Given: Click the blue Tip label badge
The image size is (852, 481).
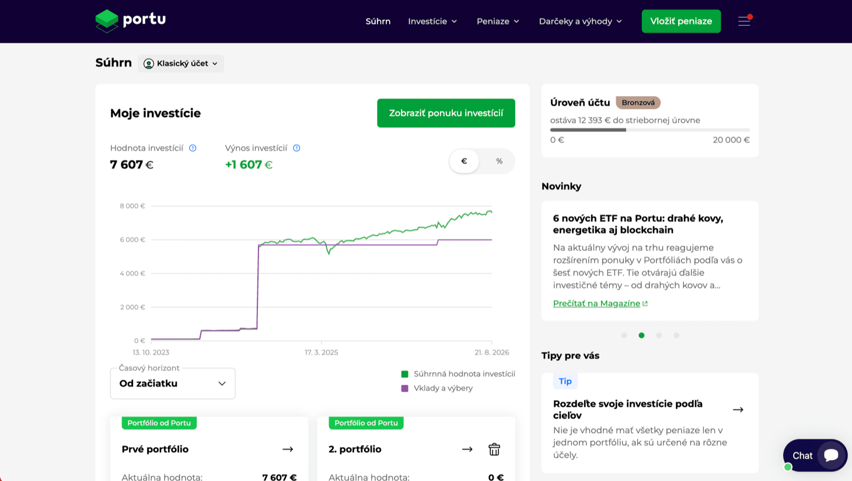Looking at the screenshot, I should click(565, 381).
